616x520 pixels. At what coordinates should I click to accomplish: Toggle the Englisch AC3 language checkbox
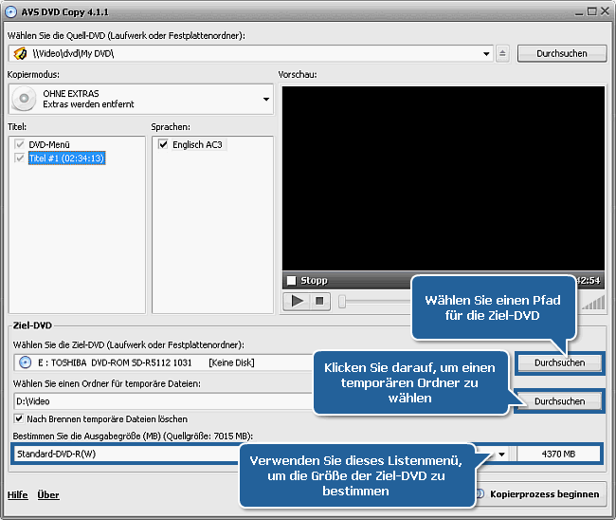(x=163, y=144)
